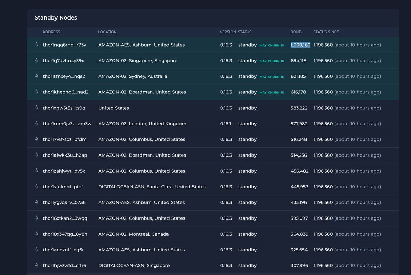Click lightning icon for thor18x347qg...8y8n

pos(37,234)
